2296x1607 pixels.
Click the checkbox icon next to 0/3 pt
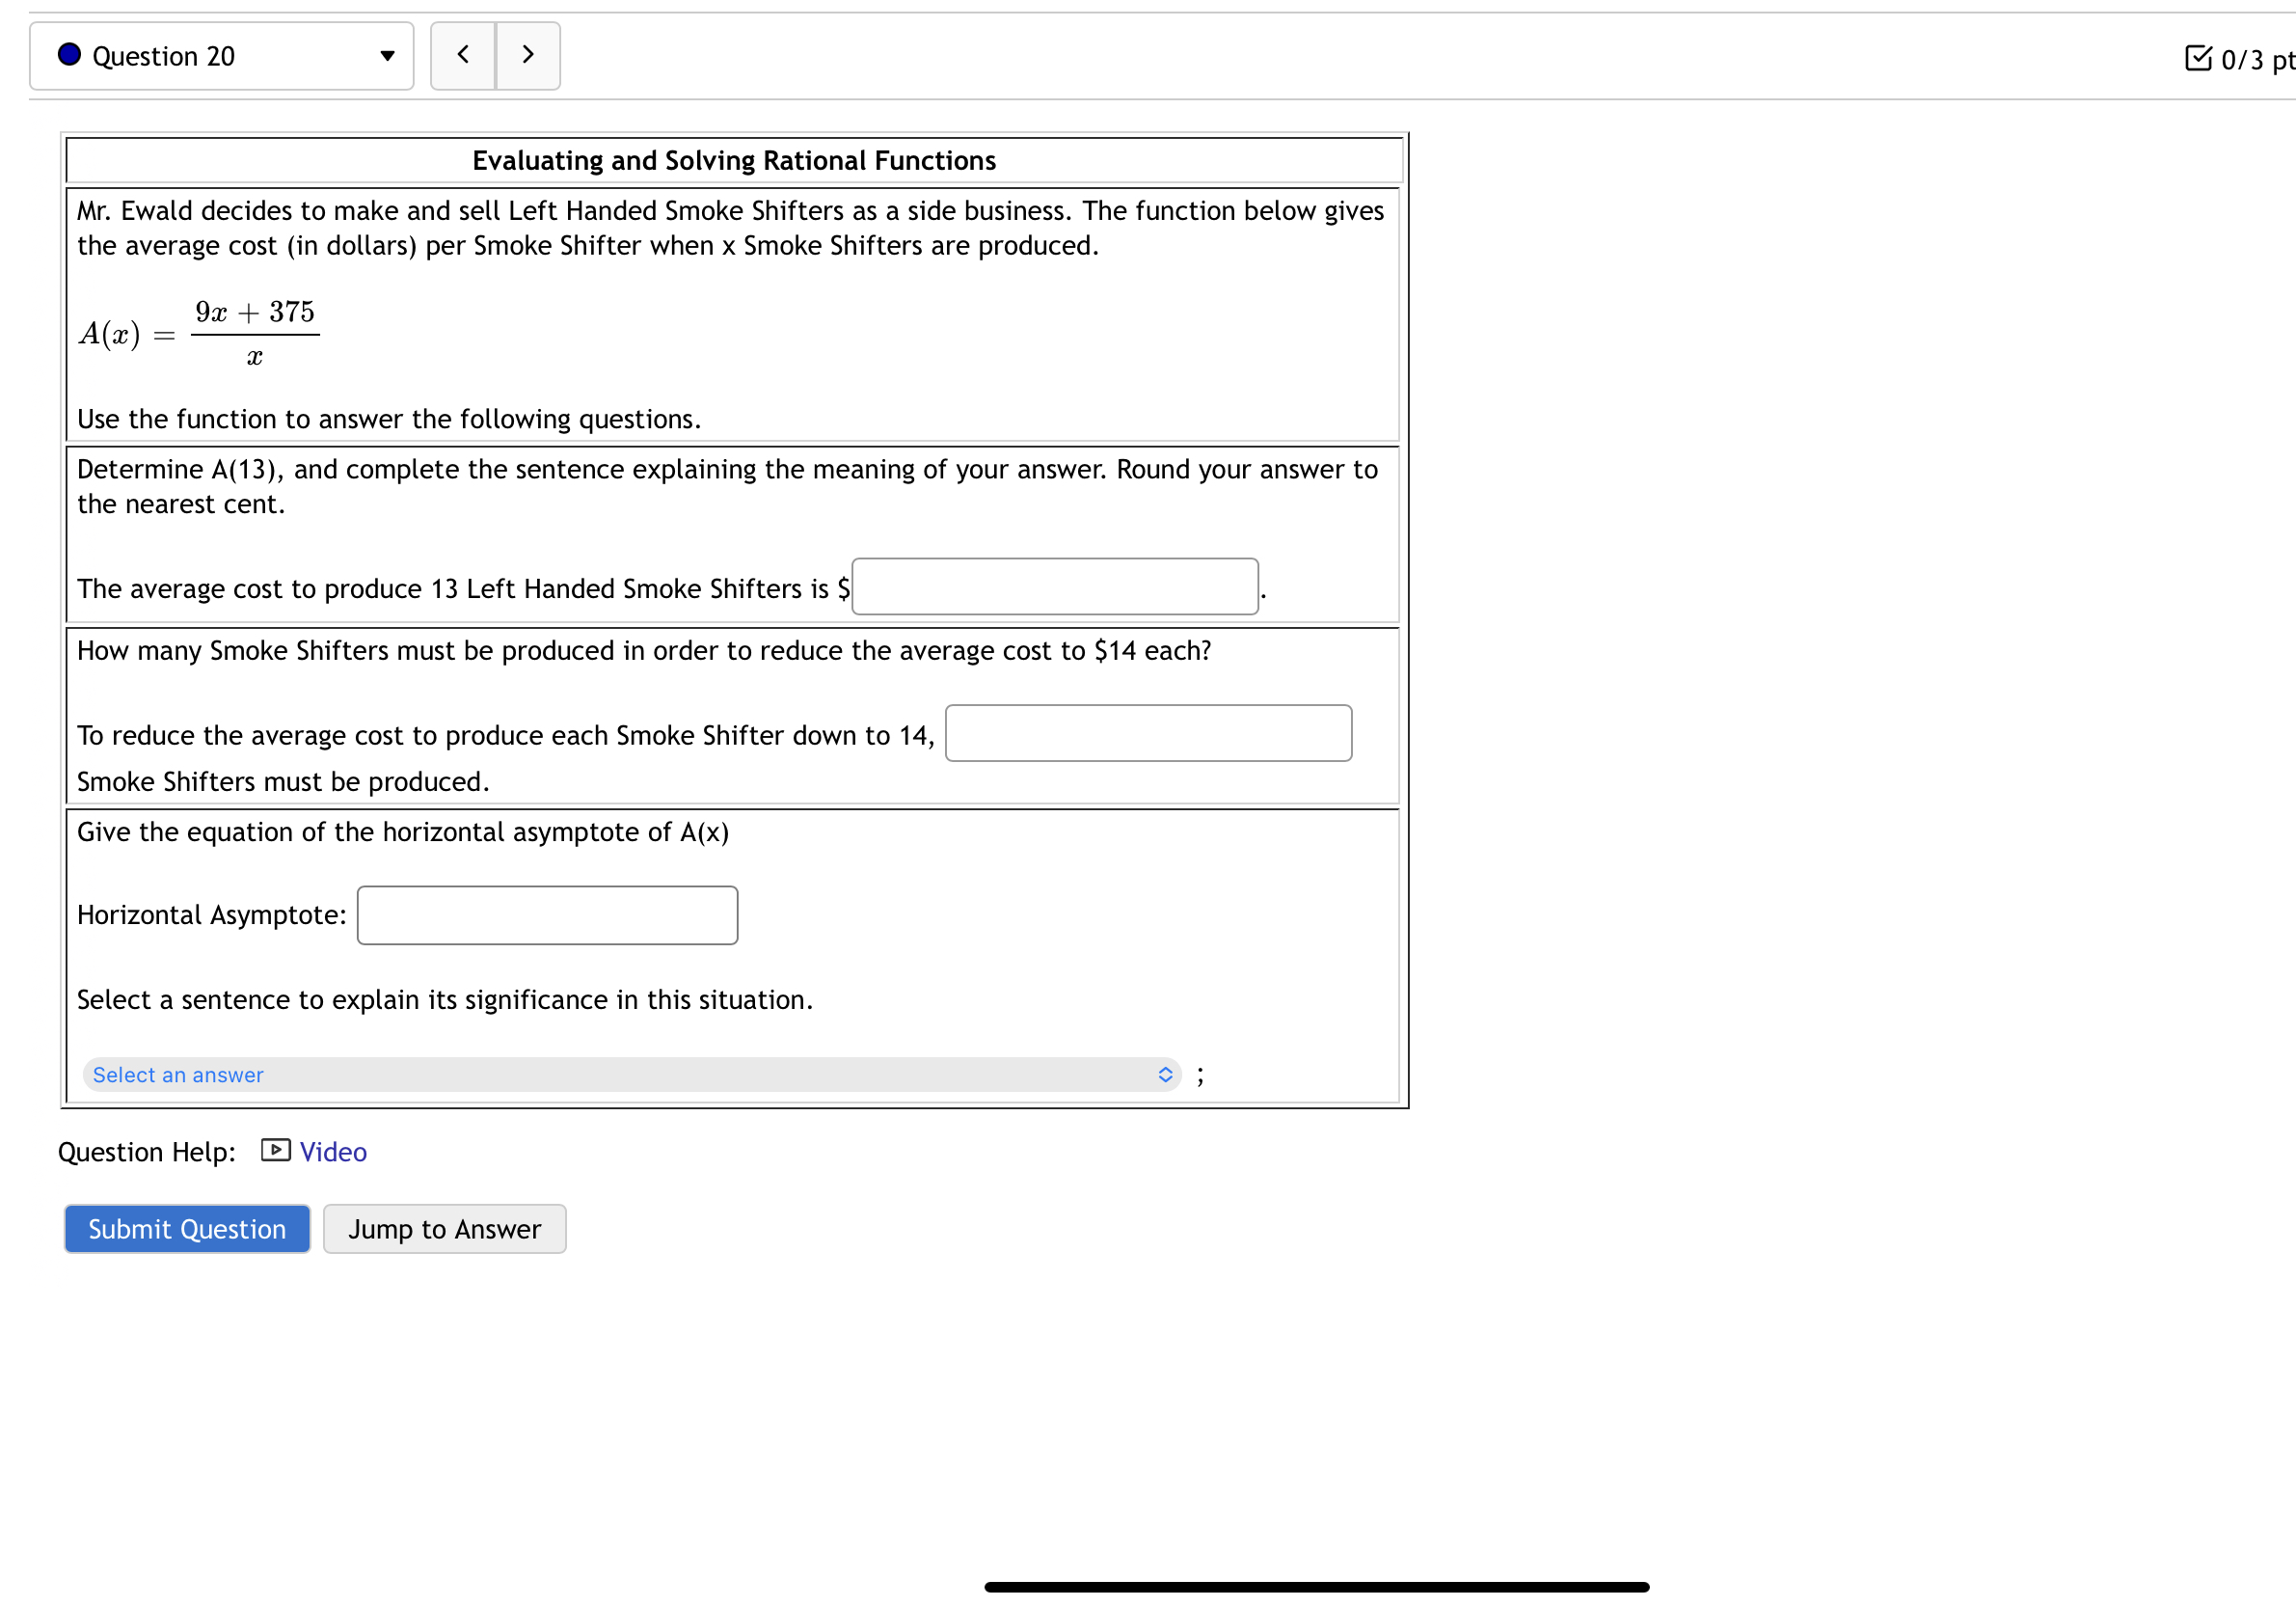(x=2197, y=59)
